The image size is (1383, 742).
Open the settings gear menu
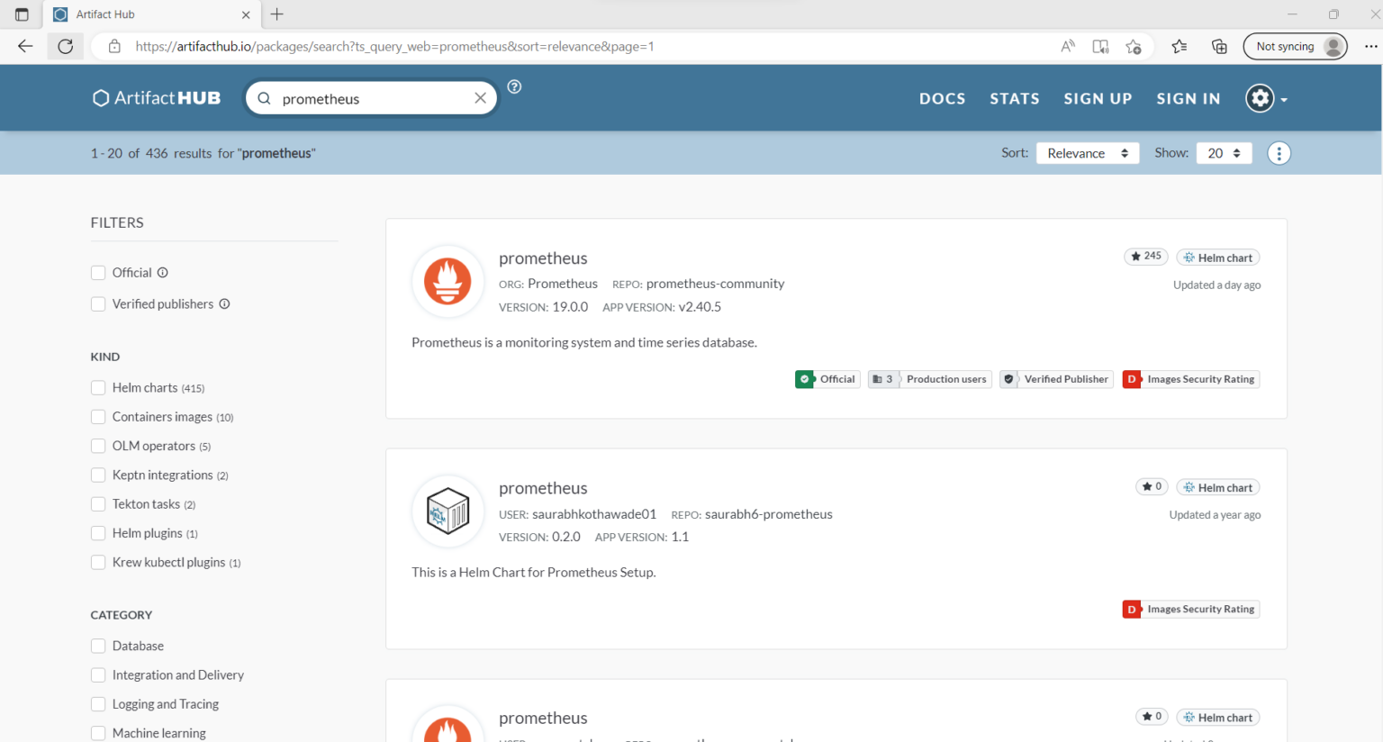click(x=1260, y=98)
